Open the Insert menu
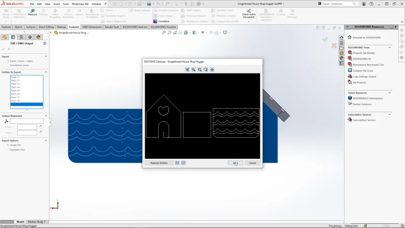This screenshot has width=405, height=228. click(57, 4)
